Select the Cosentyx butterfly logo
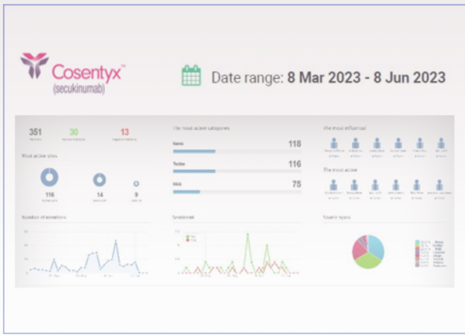The height and width of the screenshot is (335, 465). [x=34, y=66]
